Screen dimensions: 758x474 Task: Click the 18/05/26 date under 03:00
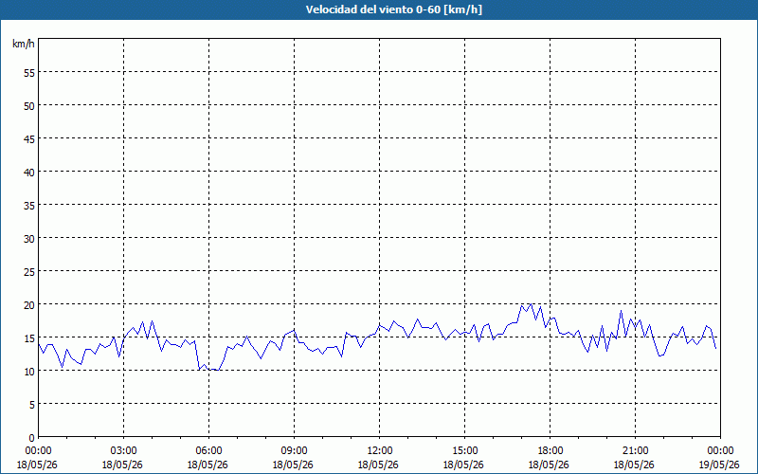tap(122, 465)
